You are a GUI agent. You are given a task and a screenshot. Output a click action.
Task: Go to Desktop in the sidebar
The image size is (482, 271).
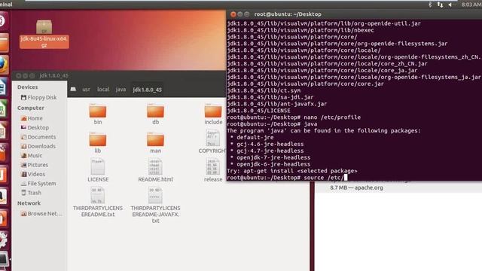click(35, 127)
